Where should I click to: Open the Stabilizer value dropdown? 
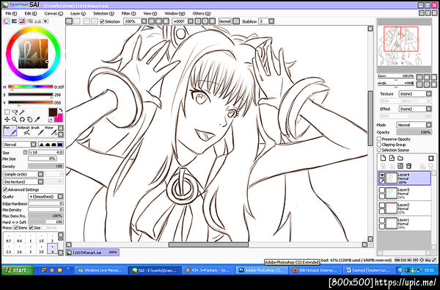271,21
